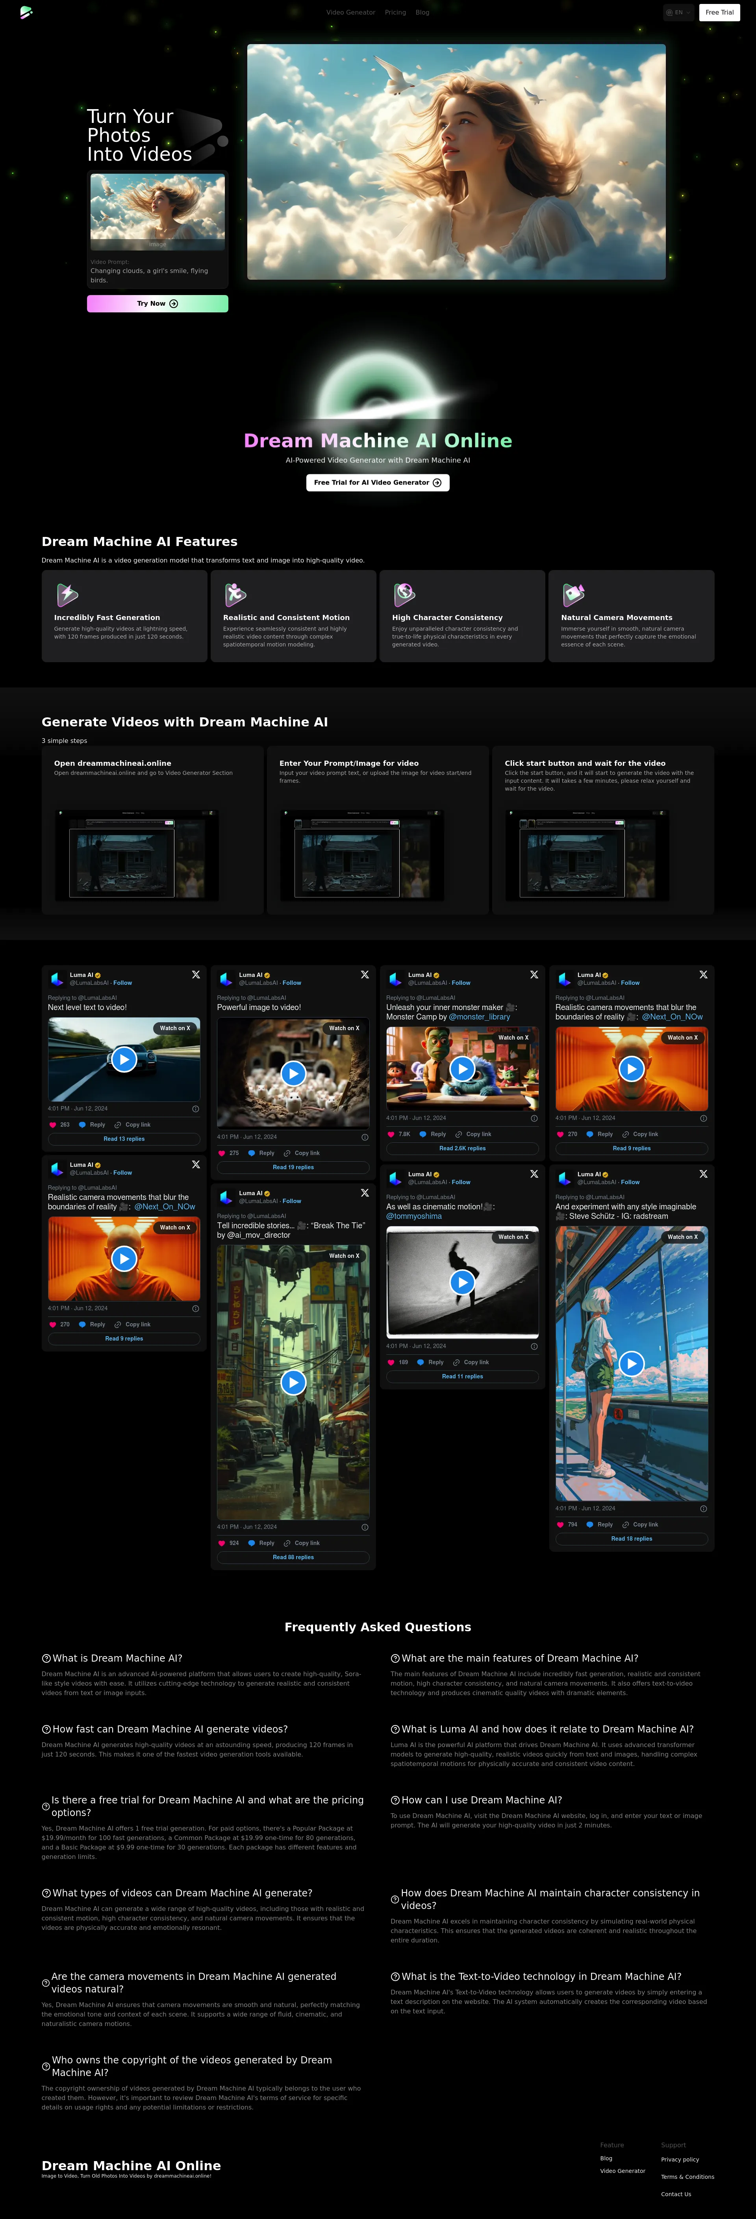Follow Luma AI on Powerful image tweet
This screenshot has height=2219, width=756.
[x=292, y=983]
